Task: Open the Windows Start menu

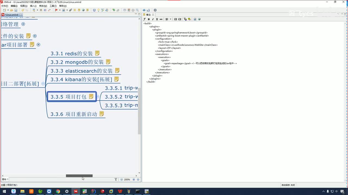Action: (4, 191)
